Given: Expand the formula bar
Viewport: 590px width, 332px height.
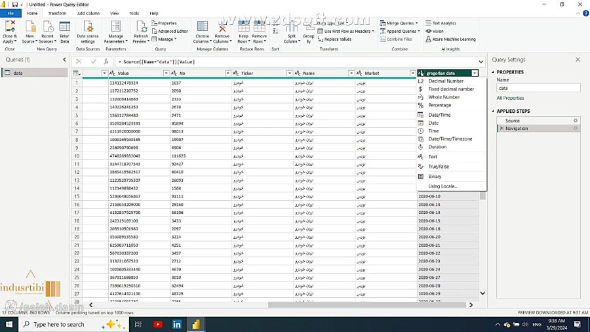Looking at the screenshot, I should pos(481,62).
